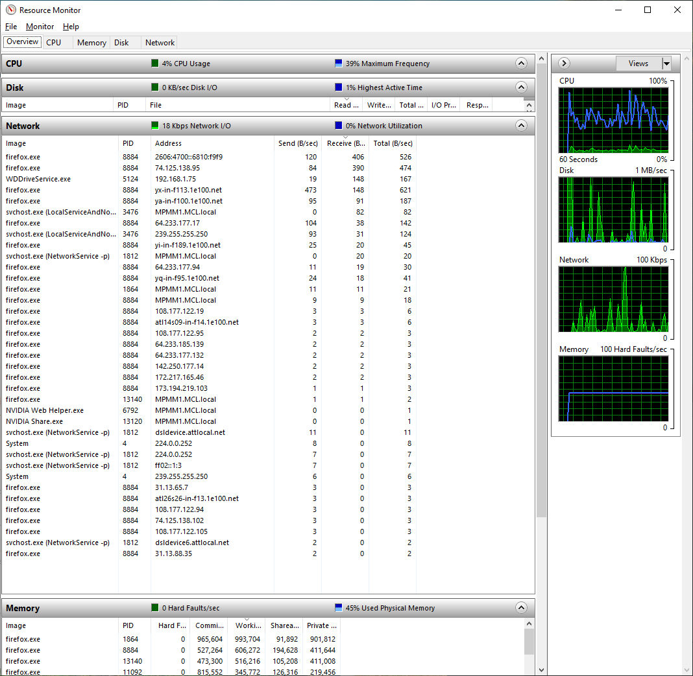
Task: Click main pane scrollbar up arrow
Action: [541, 58]
